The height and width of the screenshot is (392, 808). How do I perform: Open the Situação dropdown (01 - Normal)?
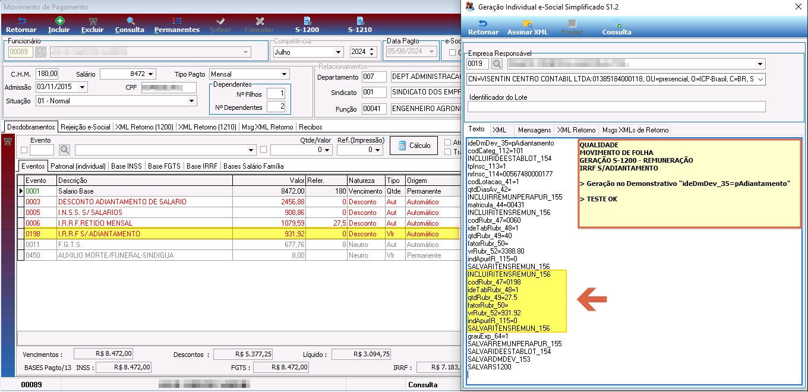[191, 101]
